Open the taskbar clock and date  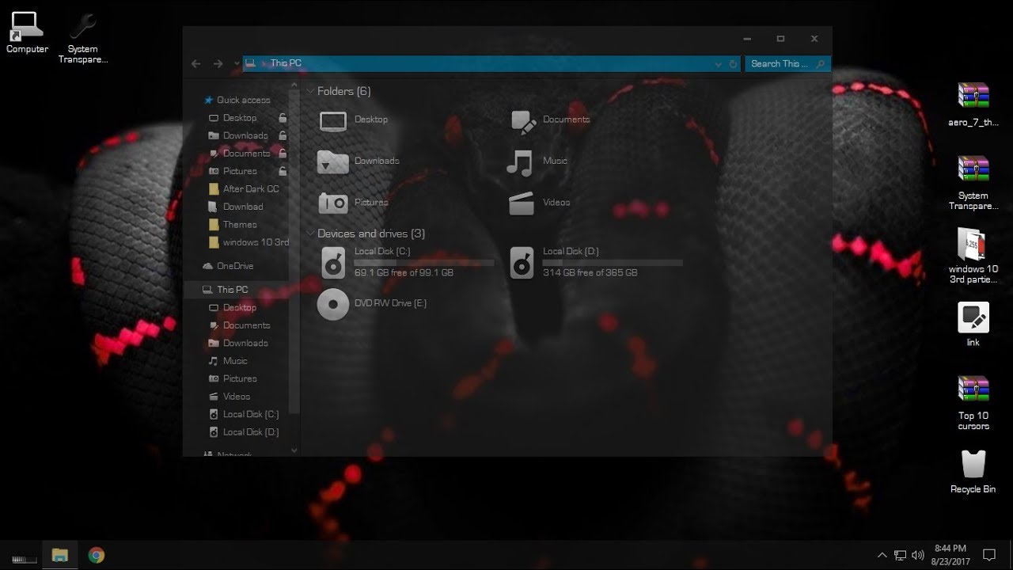tap(950, 555)
